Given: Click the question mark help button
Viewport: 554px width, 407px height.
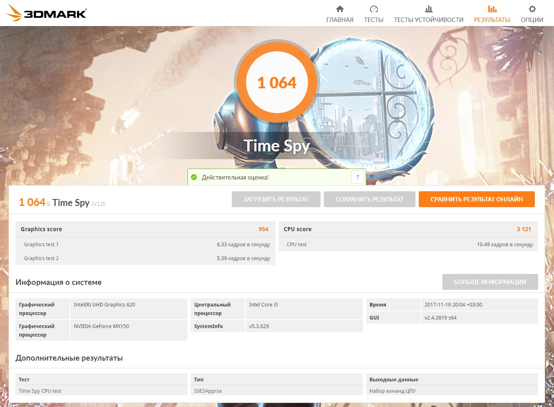Looking at the screenshot, I should tap(358, 177).
